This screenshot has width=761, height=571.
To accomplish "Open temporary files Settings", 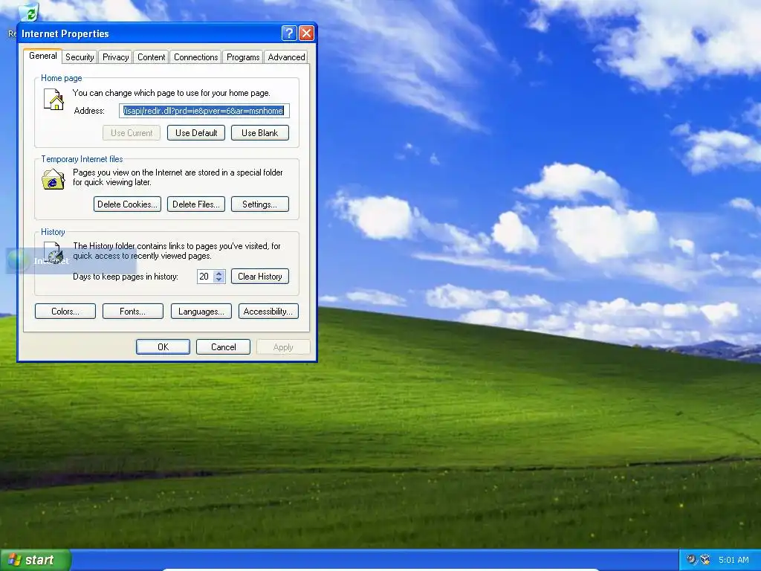I will [259, 204].
